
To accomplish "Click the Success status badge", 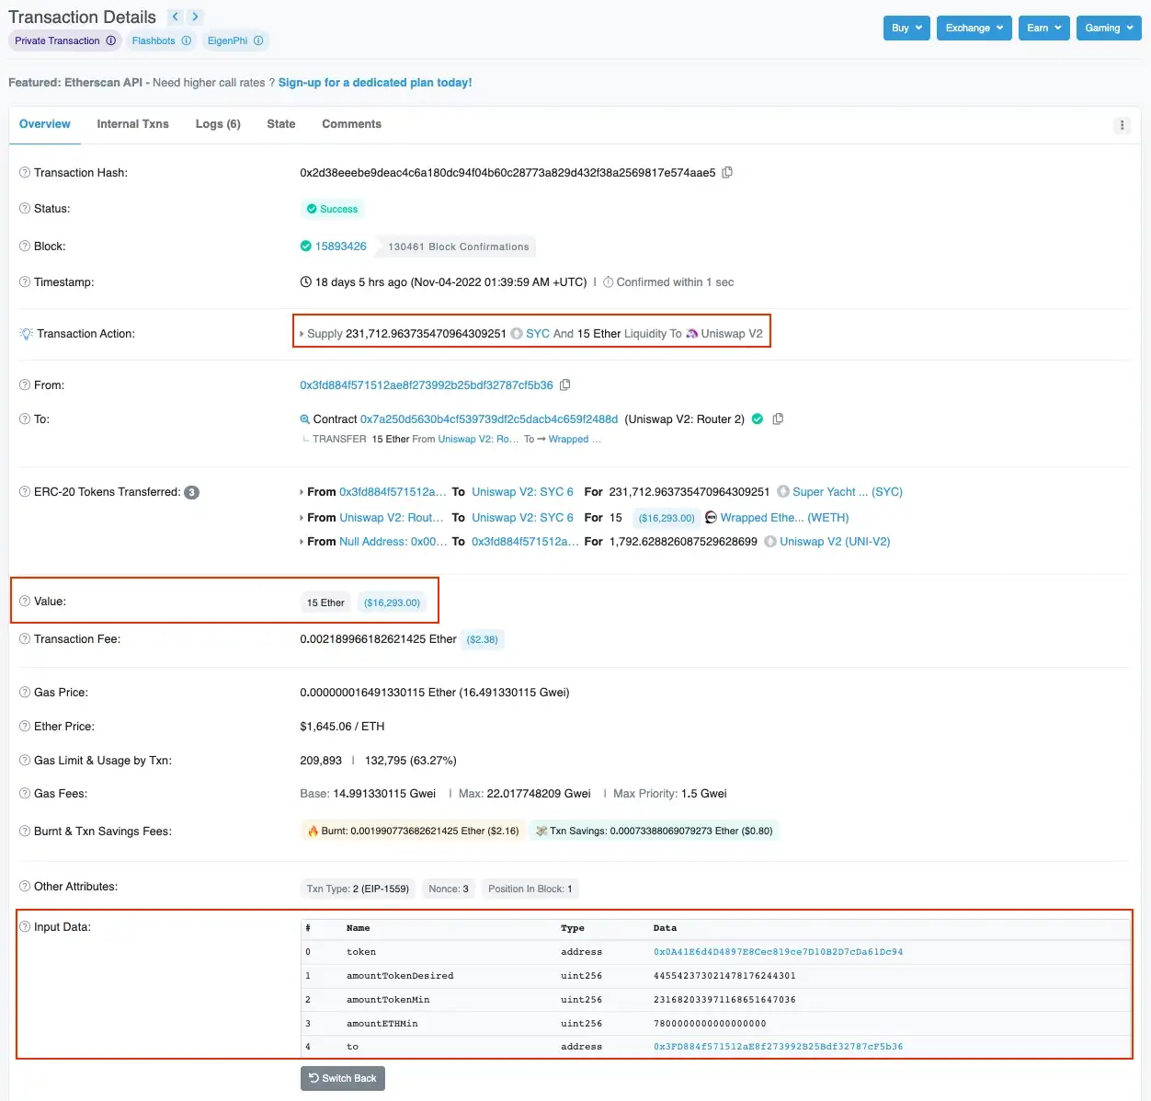I will [x=333, y=209].
